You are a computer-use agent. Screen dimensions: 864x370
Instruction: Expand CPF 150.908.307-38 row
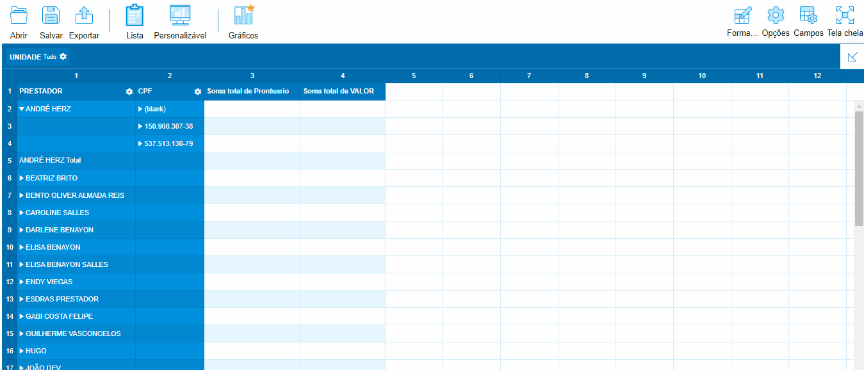[x=141, y=127]
